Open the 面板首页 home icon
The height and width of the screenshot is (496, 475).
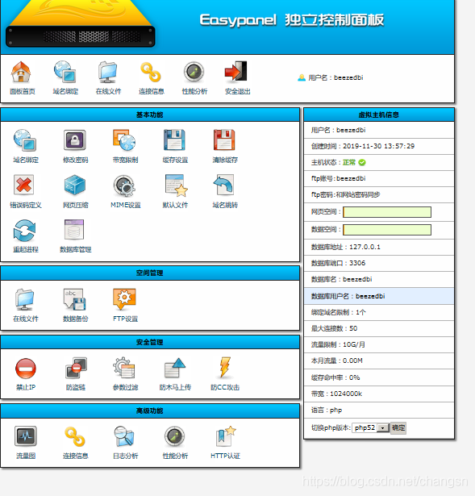coord(21,72)
